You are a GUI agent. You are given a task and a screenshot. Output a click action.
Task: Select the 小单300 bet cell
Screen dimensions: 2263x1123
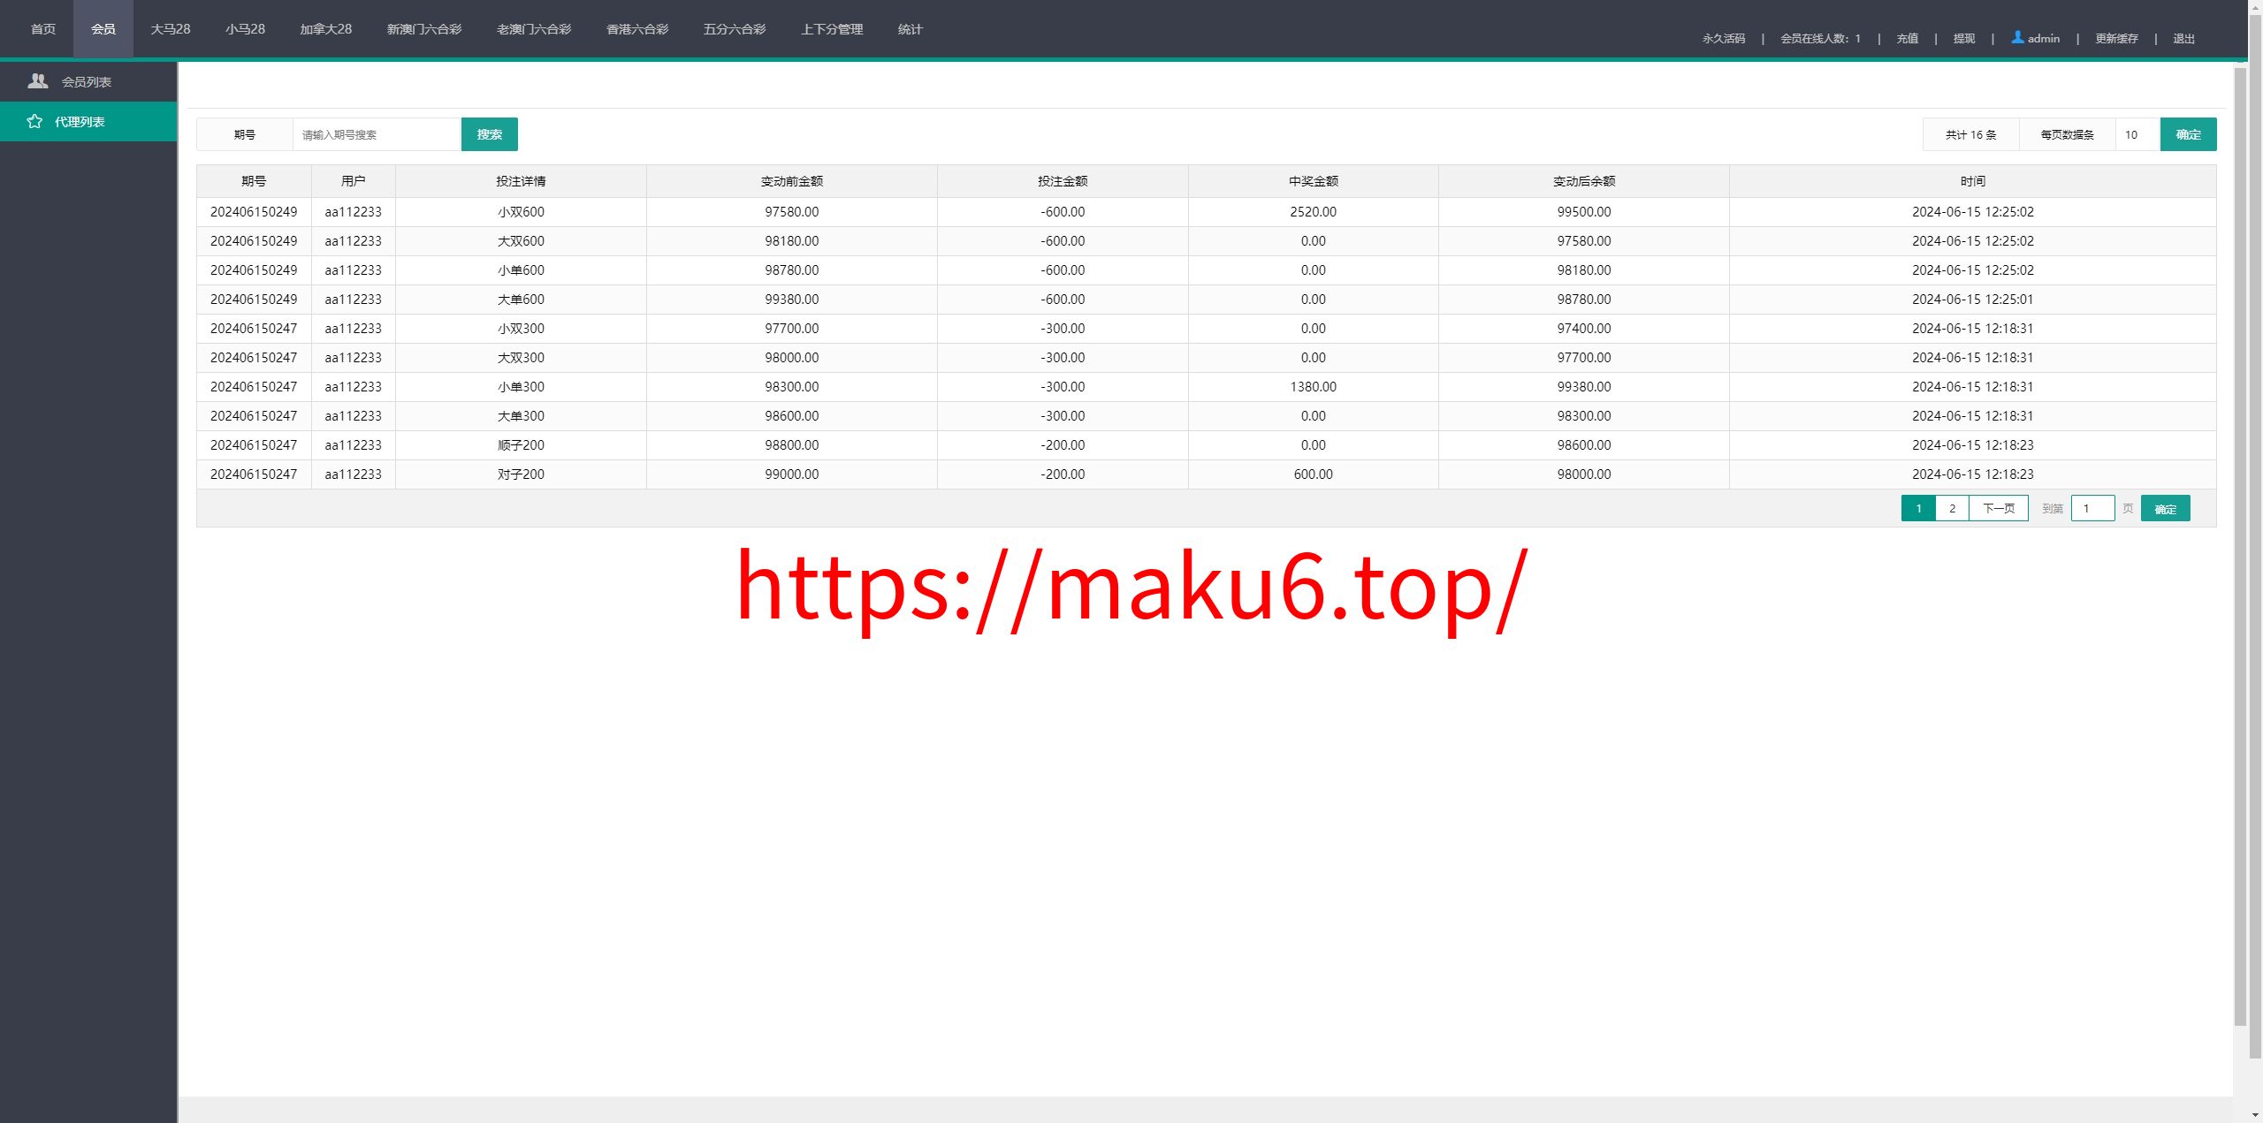[521, 387]
